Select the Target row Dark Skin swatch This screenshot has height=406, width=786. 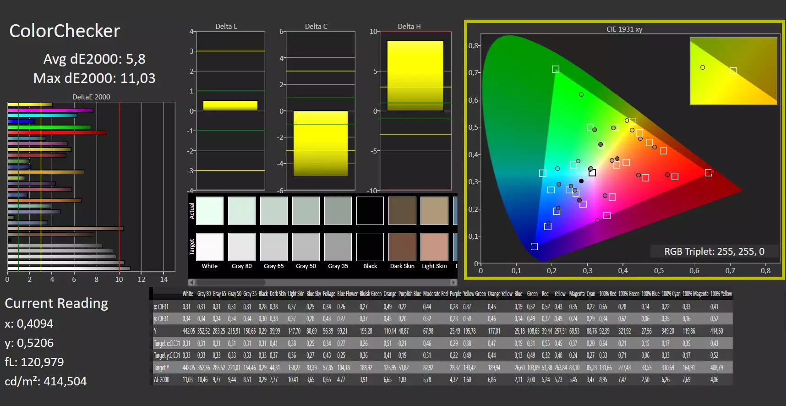click(402, 247)
